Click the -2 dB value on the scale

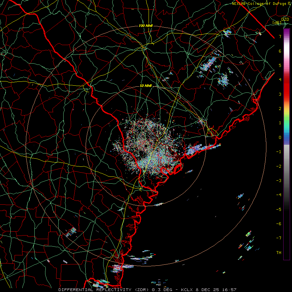(x=279, y=166)
